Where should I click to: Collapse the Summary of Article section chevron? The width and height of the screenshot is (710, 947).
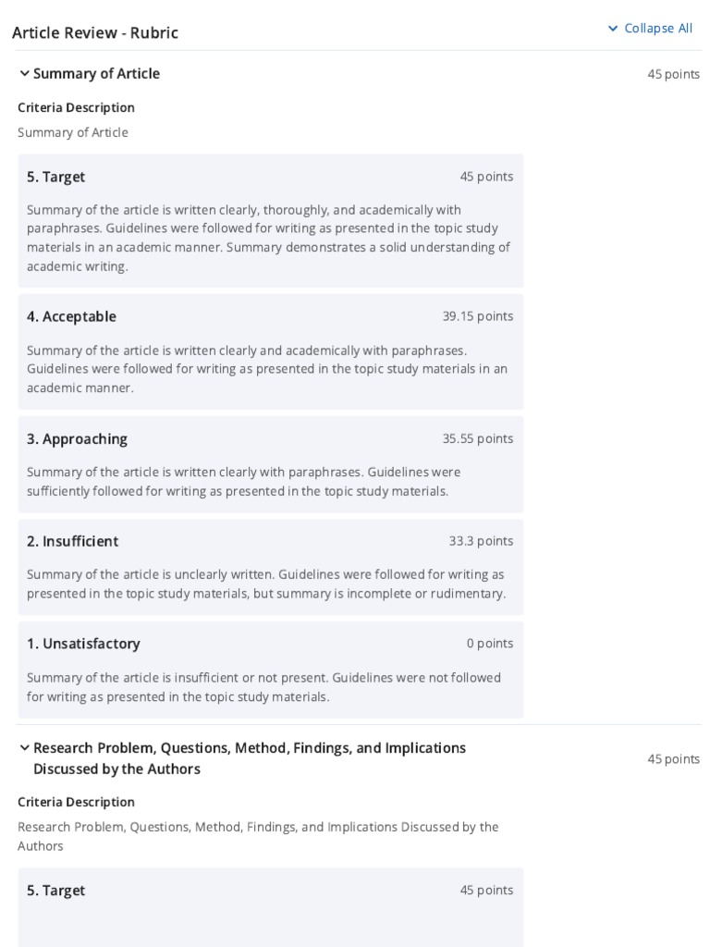[x=24, y=74]
